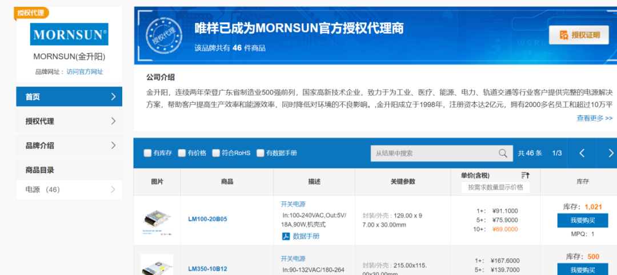This screenshot has height=275, width=617.
Task: Select the 品牌介绍 sidebar menu item
Action: (69, 145)
